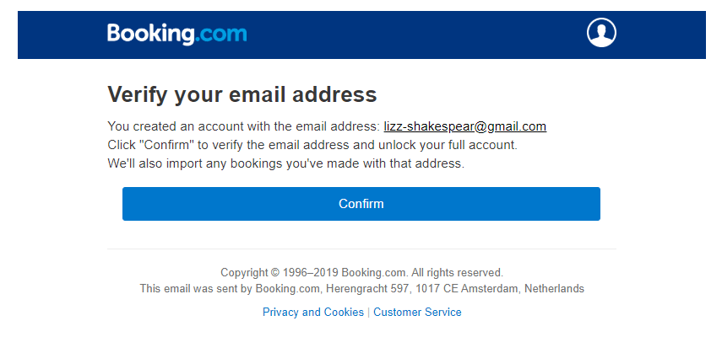
Task: Click the separator bar between footer links
Action: [368, 313]
